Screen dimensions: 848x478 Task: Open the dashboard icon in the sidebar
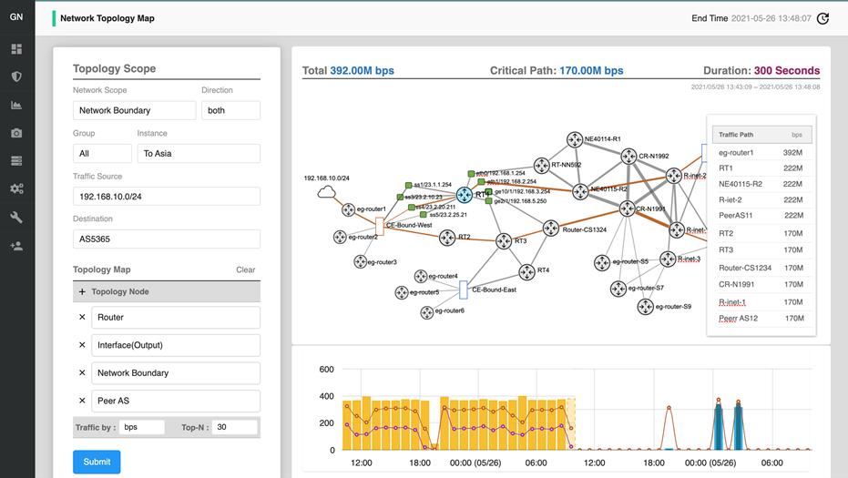click(16, 49)
